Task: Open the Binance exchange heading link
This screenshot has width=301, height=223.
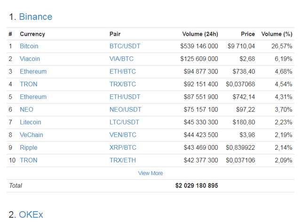Action: pos(35,17)
